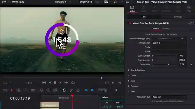Go to the previous edit point

120,83
